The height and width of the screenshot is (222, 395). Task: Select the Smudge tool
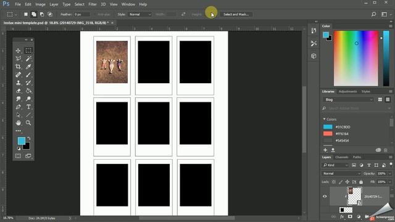(18, 99)
